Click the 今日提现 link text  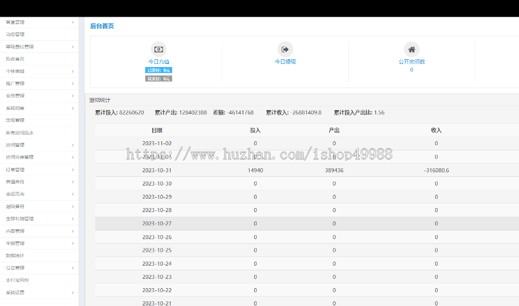click(x=285, y=62)
